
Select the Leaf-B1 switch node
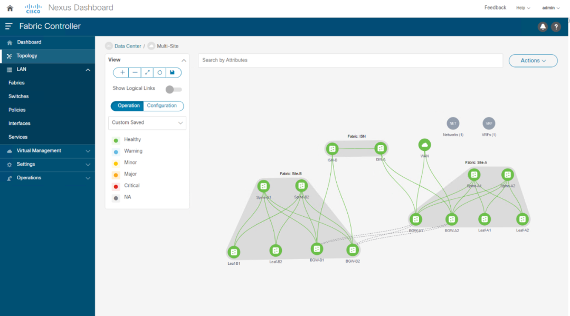(234, 252)
